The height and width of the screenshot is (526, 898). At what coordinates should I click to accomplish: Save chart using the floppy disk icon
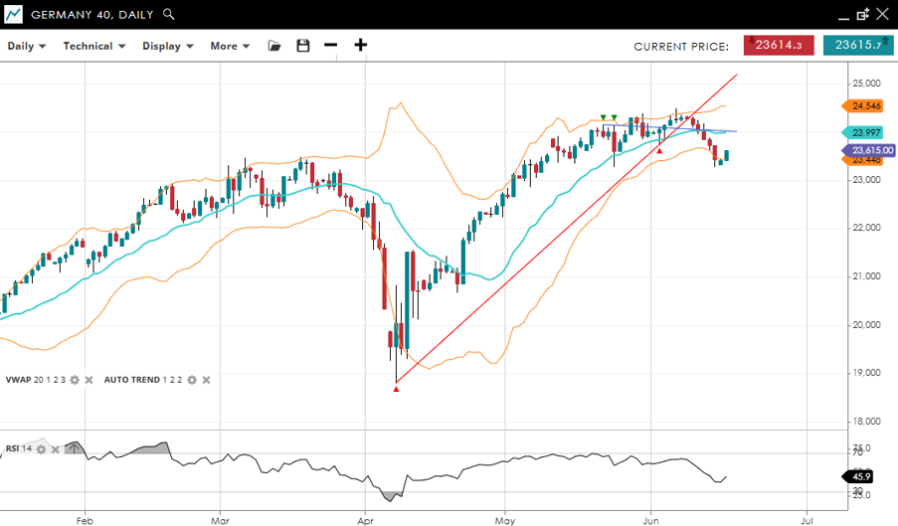tap(303, 46)
